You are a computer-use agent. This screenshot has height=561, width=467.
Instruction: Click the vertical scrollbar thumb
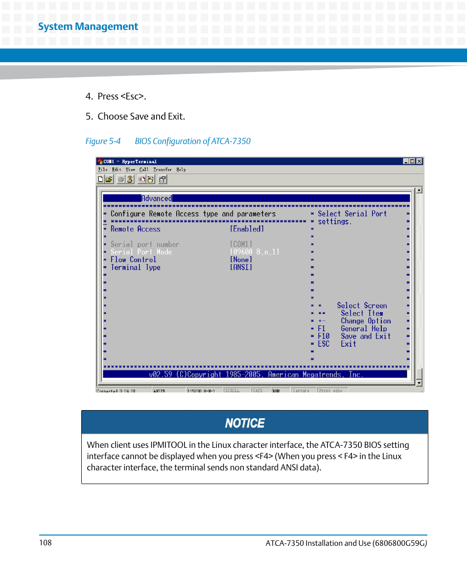[x=420, y=373]
